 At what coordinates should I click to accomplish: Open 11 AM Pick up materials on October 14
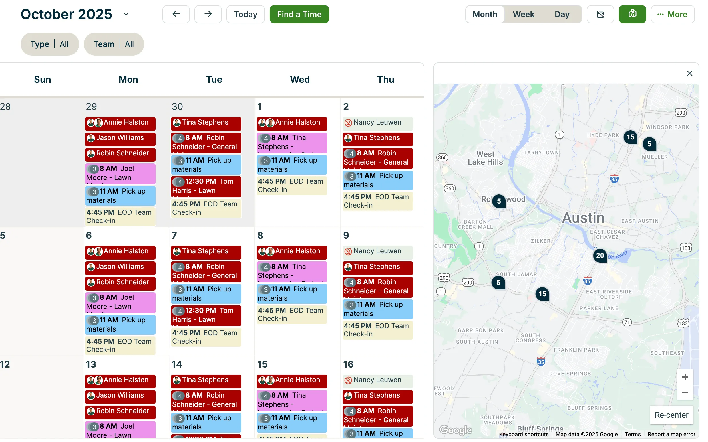tap(206, 423)
